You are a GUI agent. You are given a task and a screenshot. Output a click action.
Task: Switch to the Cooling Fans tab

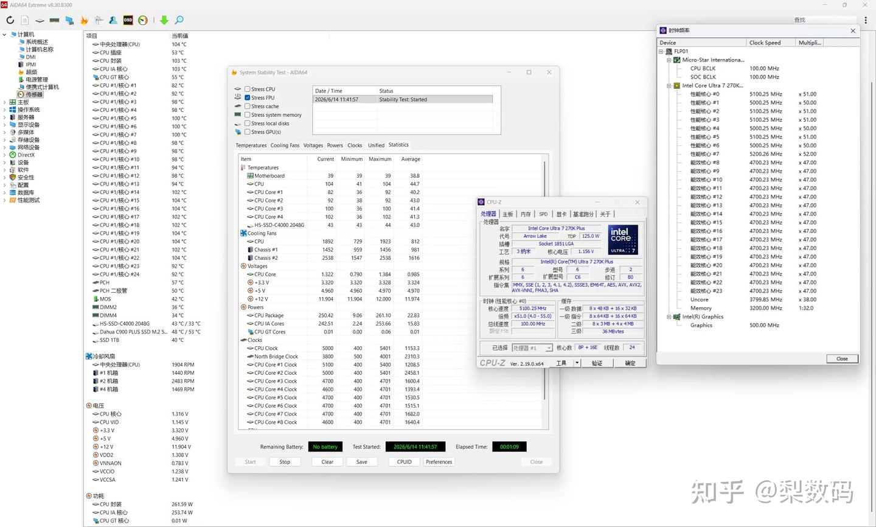point(285,145)
